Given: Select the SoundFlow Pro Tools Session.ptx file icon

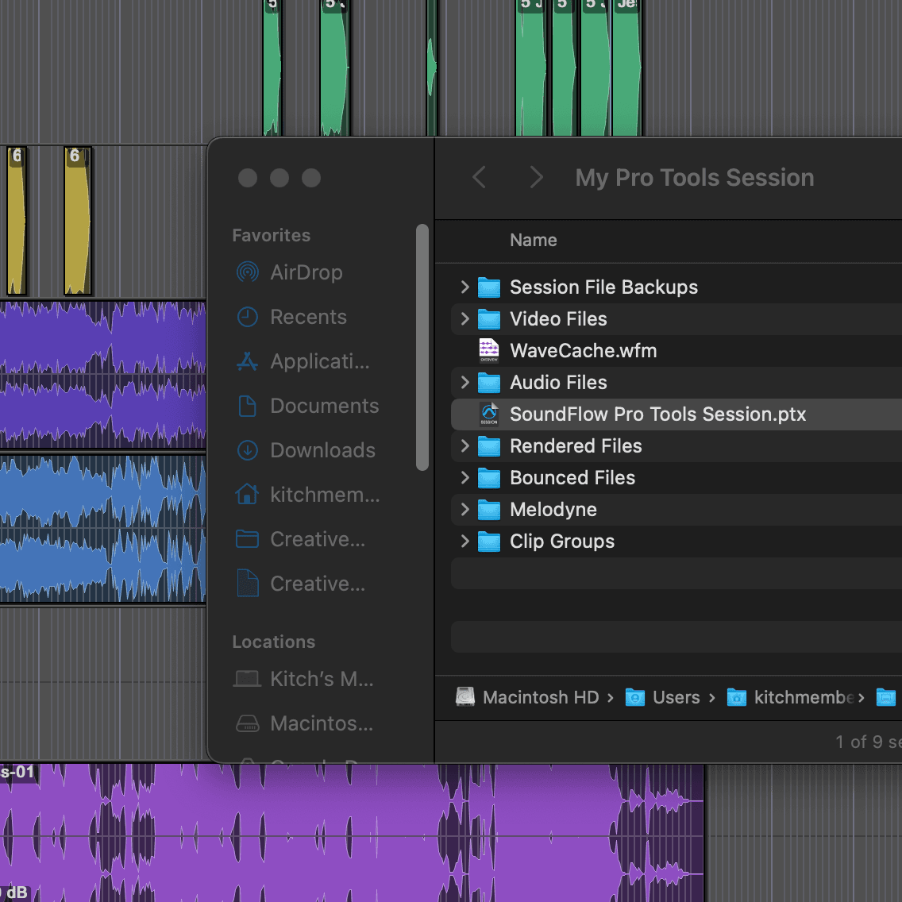Looking at the screenshot, I should click(x=489, y=414).
